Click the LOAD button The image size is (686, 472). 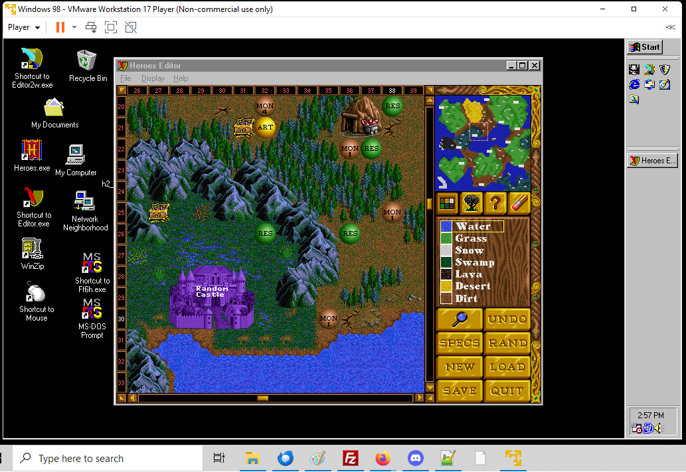[x=507, y=367]
